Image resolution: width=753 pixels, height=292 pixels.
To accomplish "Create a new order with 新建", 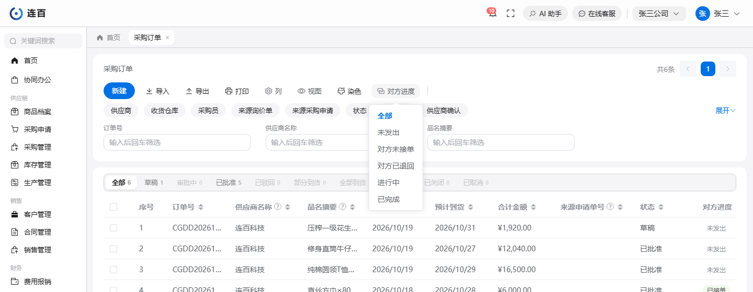I will point(119,91).
